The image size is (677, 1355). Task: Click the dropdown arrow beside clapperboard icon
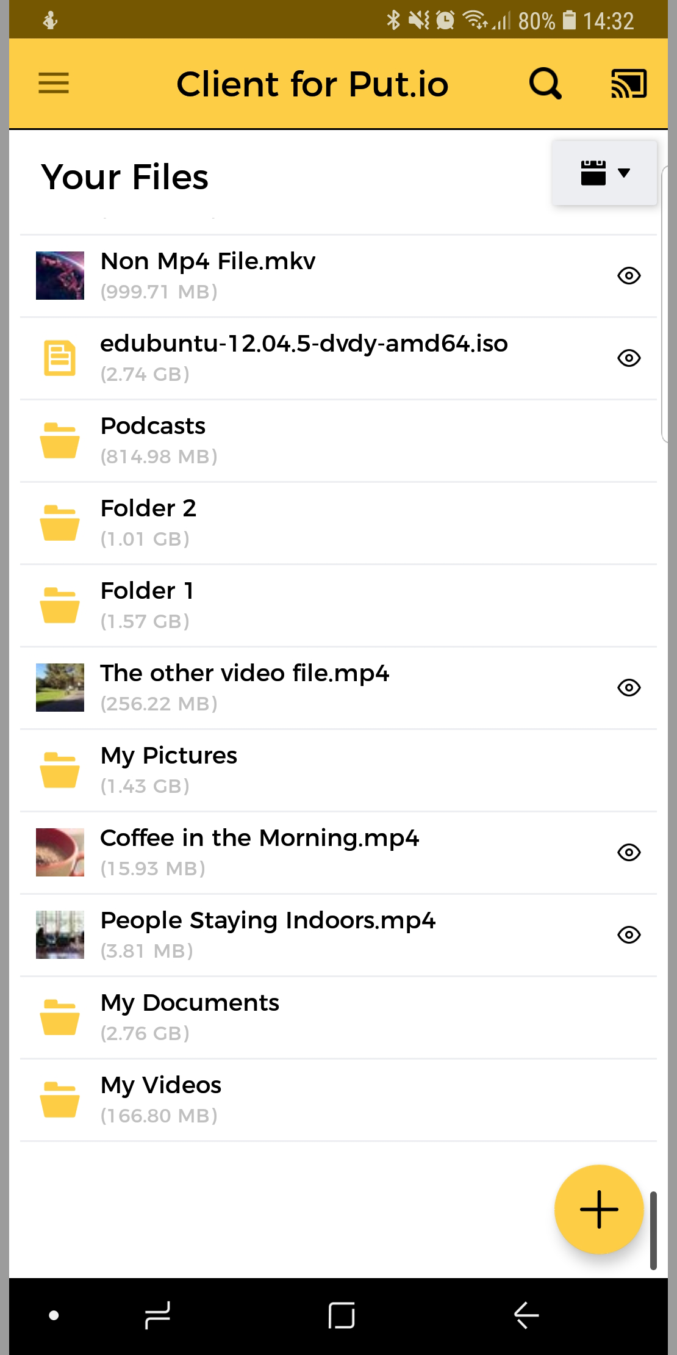point(624,173)
